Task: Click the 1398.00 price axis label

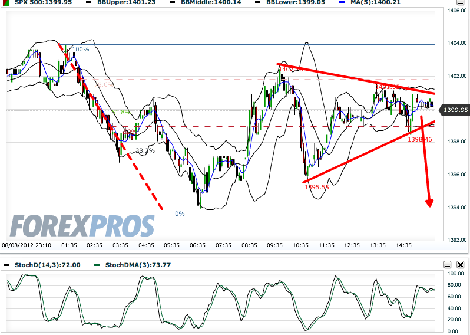Action: click(x=457, y=142)
